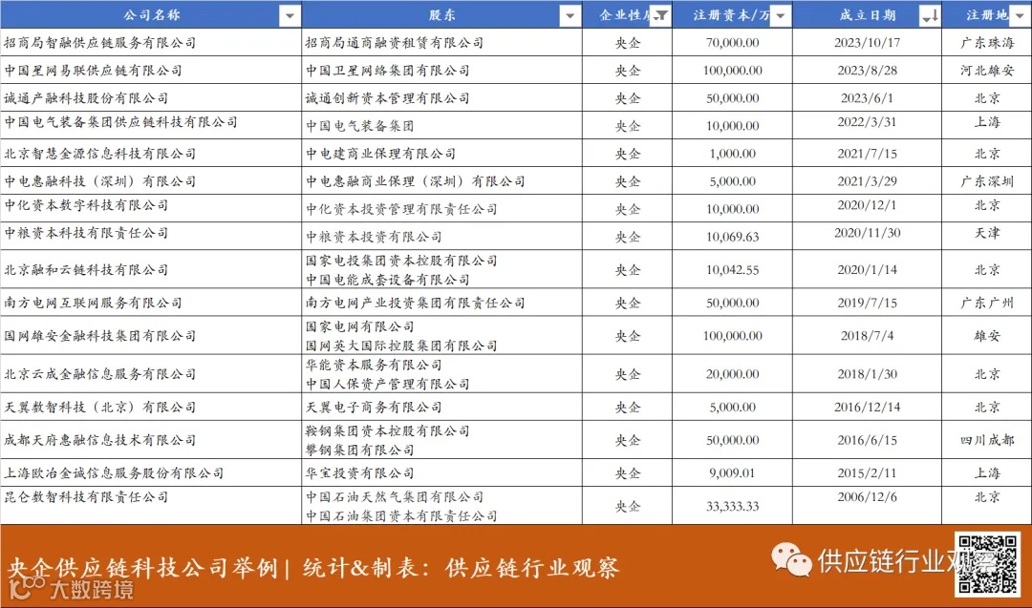Select cell 昆仑数智科技有限责任公司
The height and width of the screenshot is (608, 1032).
click(151, 506)
